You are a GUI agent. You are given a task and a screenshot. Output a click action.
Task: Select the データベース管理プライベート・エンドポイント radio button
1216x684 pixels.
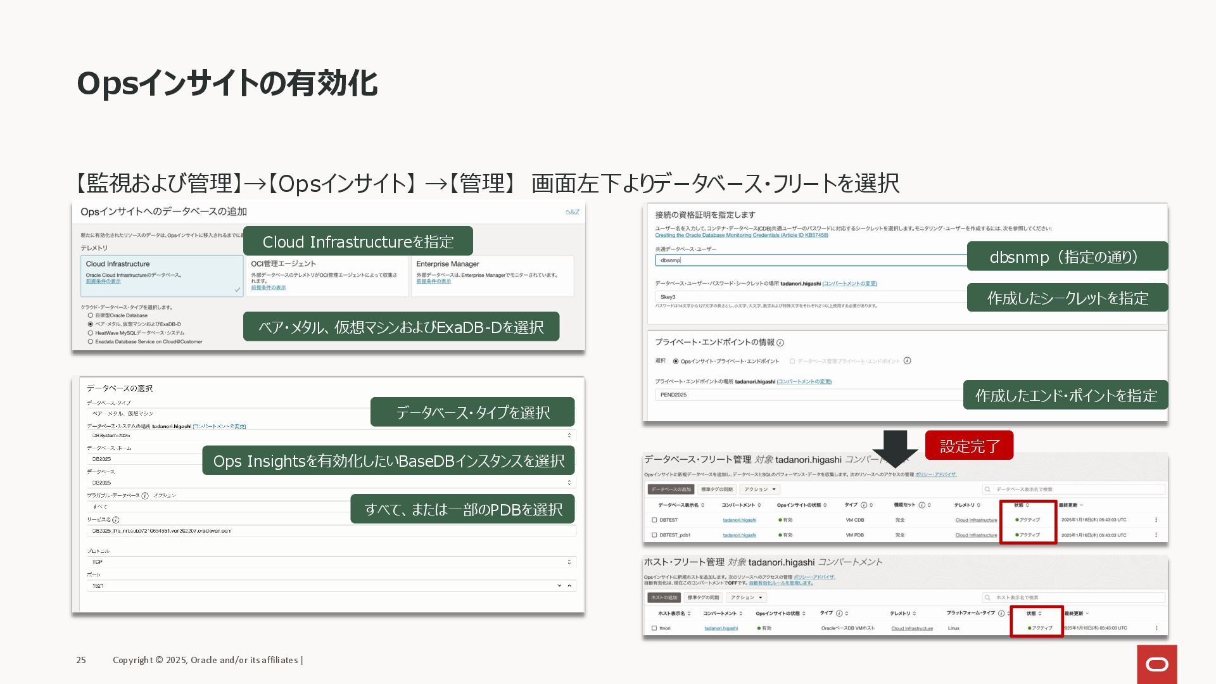tap(792, 361)
